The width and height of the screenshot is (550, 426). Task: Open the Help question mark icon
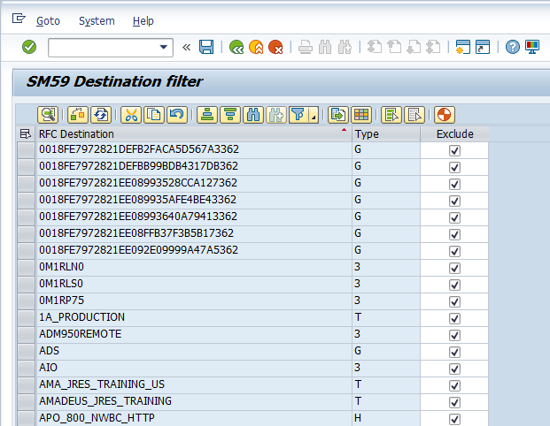tap(513, 47)
